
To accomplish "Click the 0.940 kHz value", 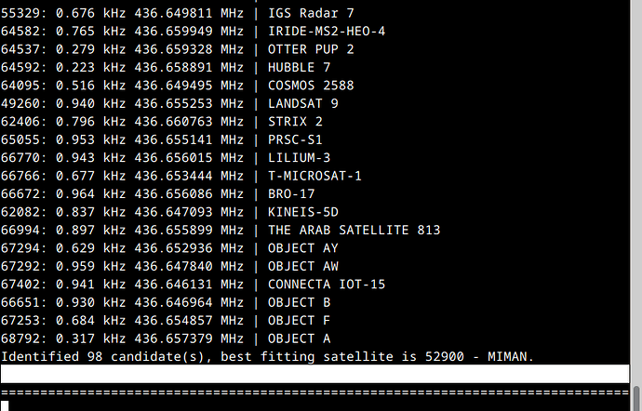I will [x=91, y=103].
